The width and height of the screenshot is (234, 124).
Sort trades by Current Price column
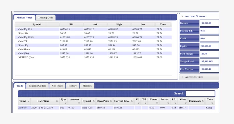123,101
